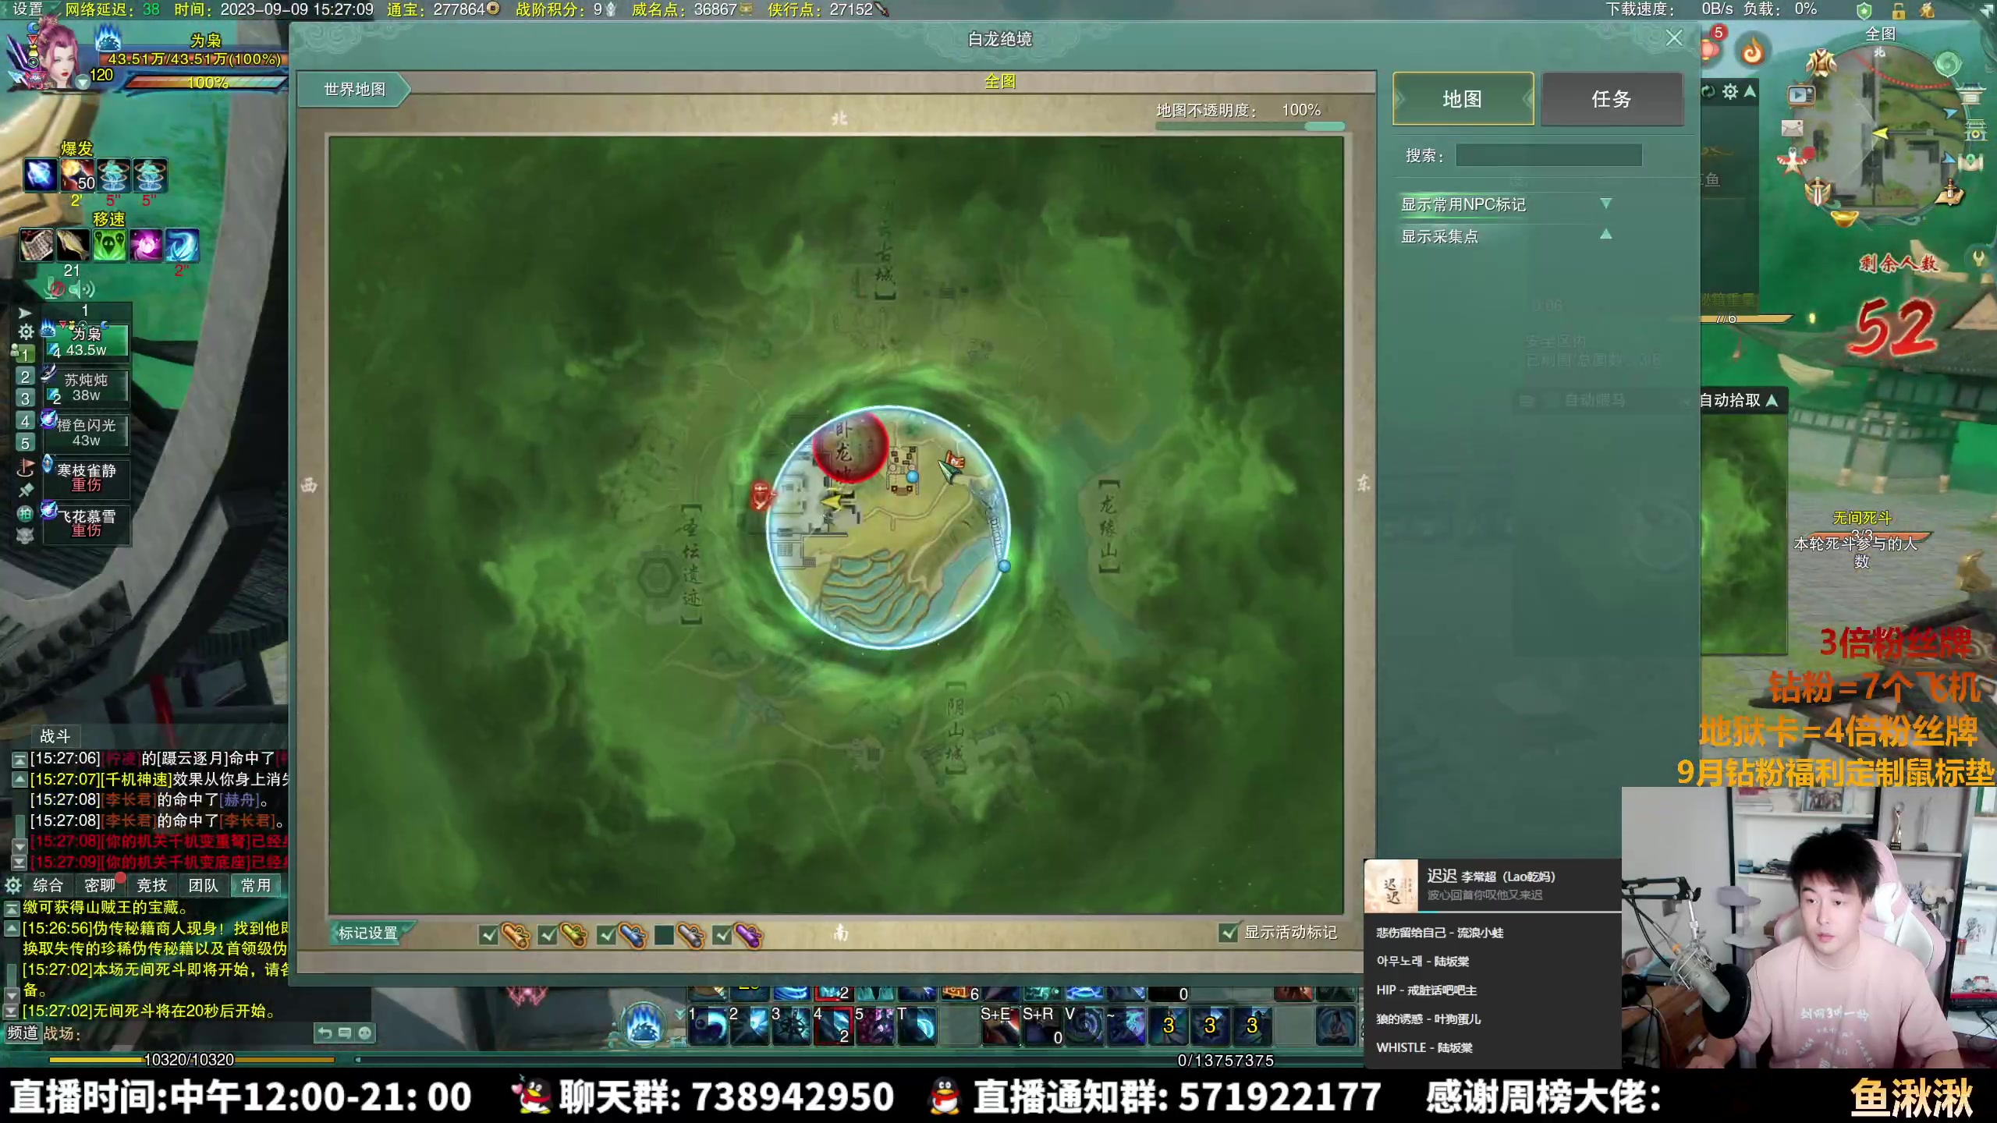Screen dimensions: 1997x1123
Task: Click the 全图 label above the minimap
Action: coord(1880,34)
